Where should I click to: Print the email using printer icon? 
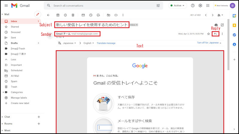pos(216,25)
